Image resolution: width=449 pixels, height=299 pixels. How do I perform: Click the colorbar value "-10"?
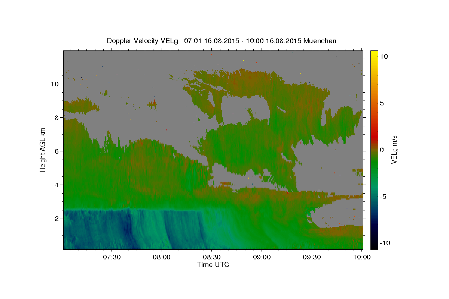385,243
